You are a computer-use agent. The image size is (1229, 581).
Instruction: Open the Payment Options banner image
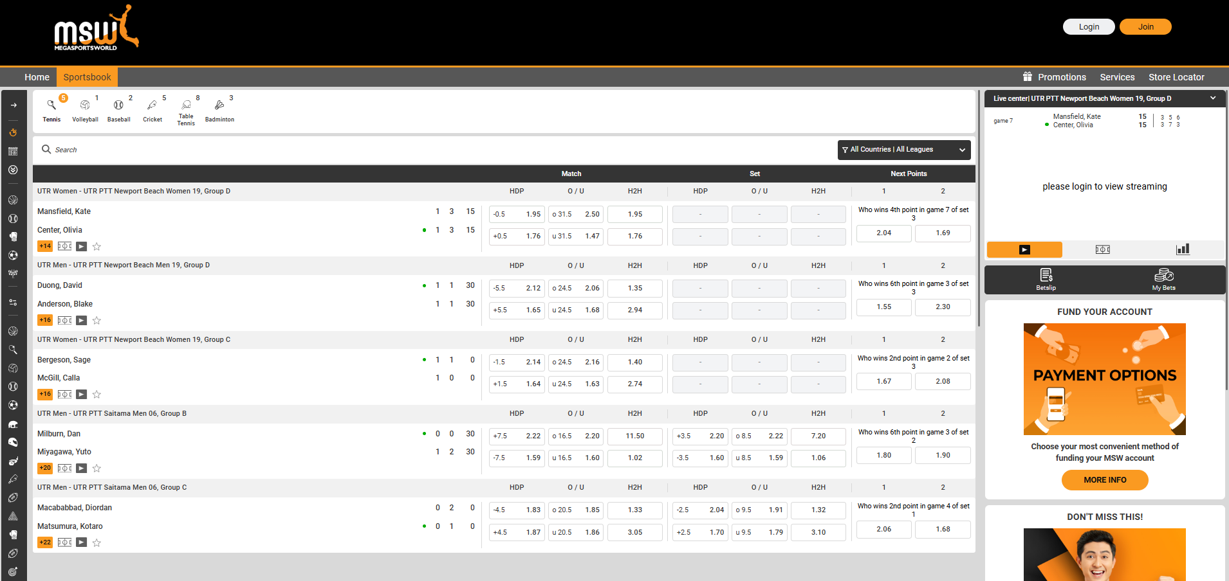(x=1105, y=379)
